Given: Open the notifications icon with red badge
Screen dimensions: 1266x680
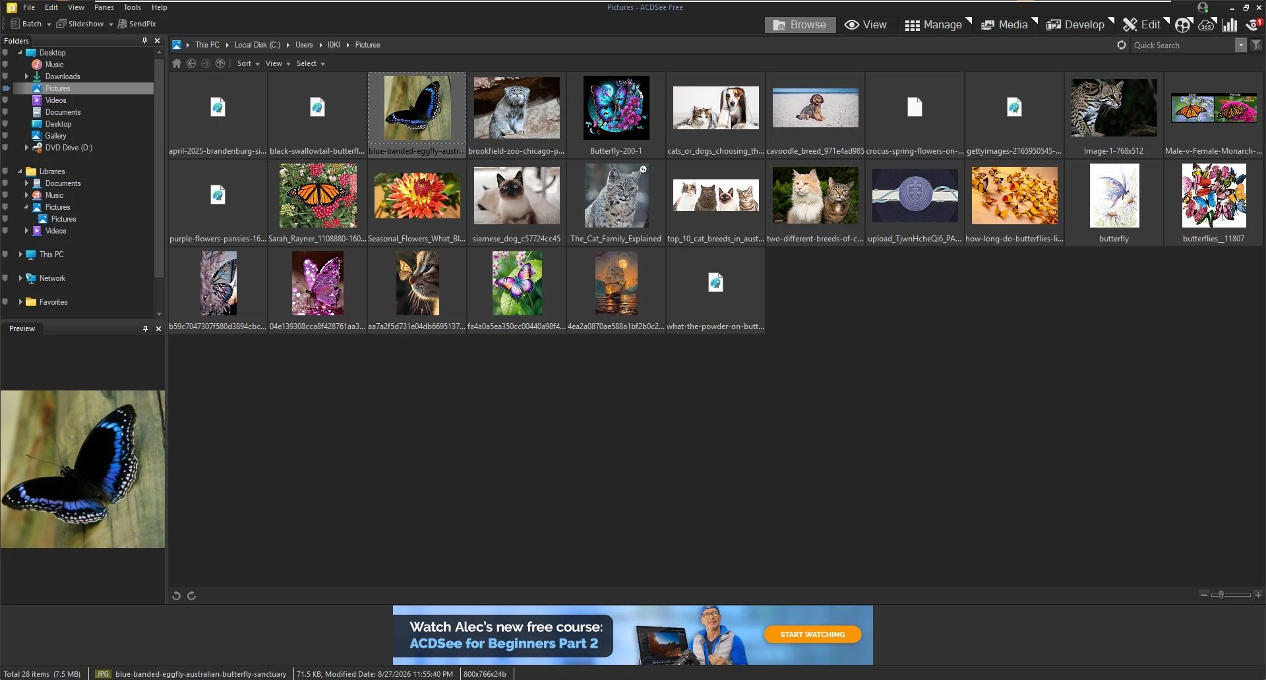Looking at the screenshot, I should (1254, 25).
